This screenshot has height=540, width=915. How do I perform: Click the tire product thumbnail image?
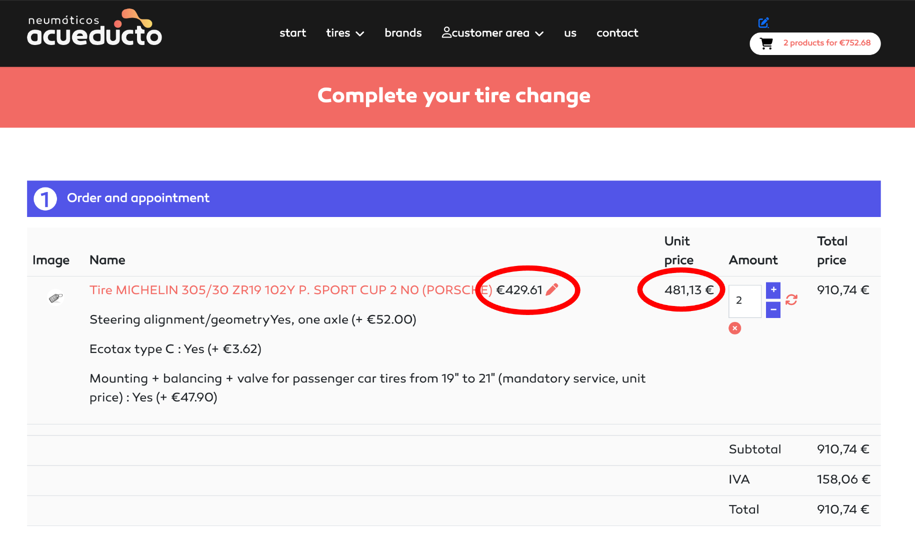pos(55,298)
